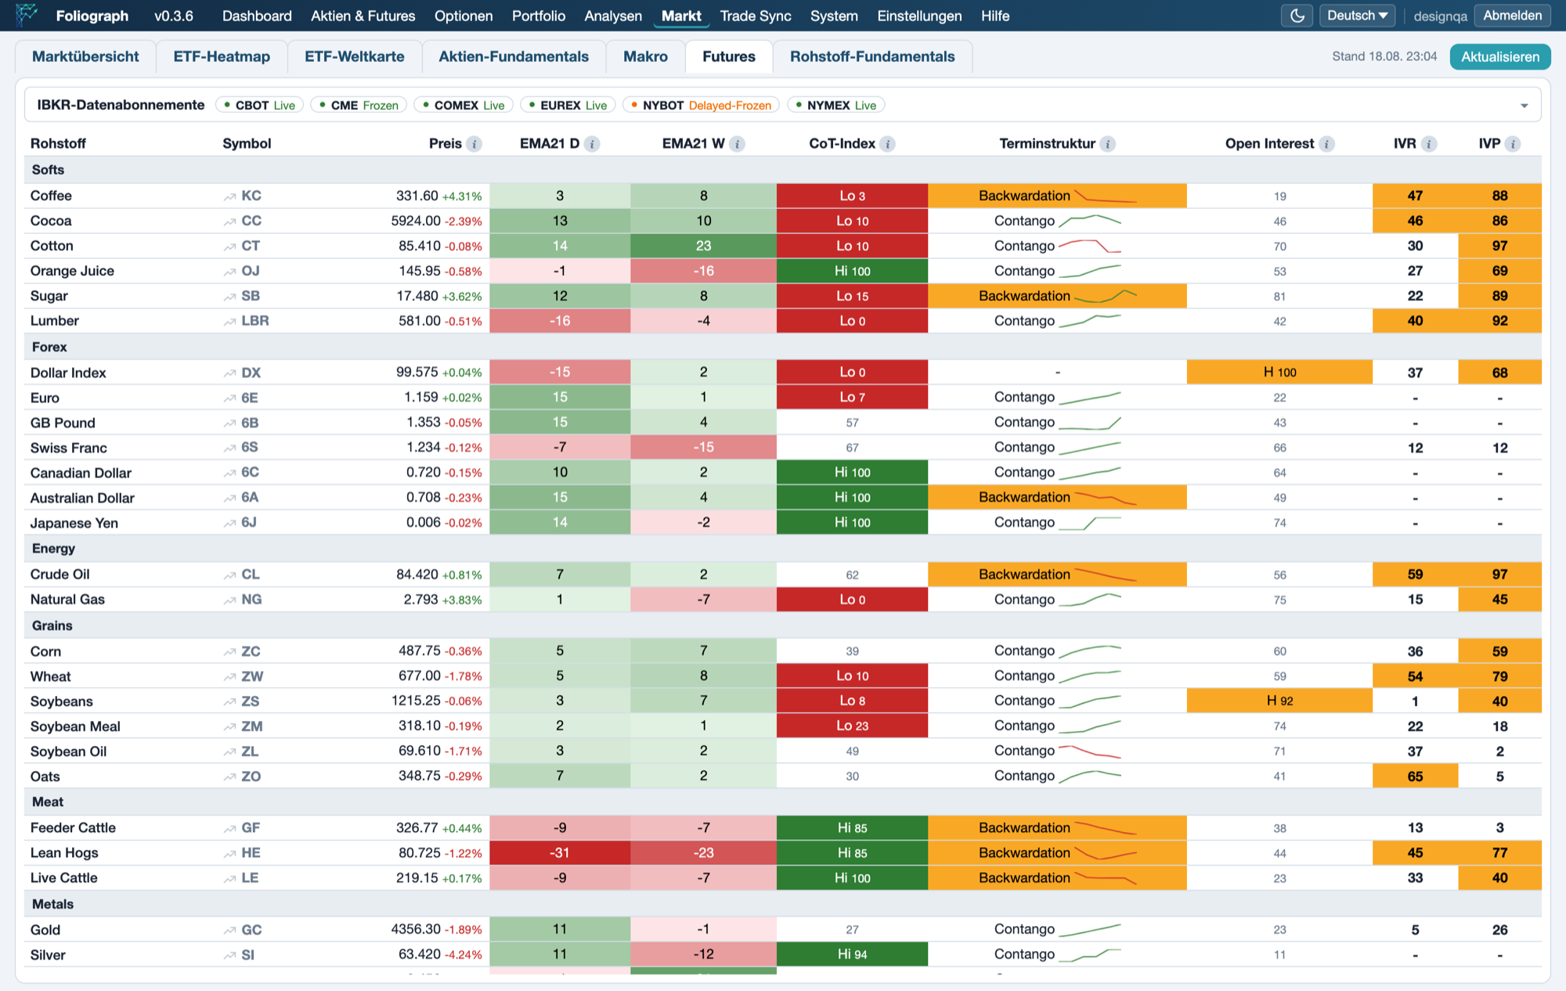Open the chart icon for Natural Gas NG
The width and height of the screenshot is (1566, 991).
(229, 600)
